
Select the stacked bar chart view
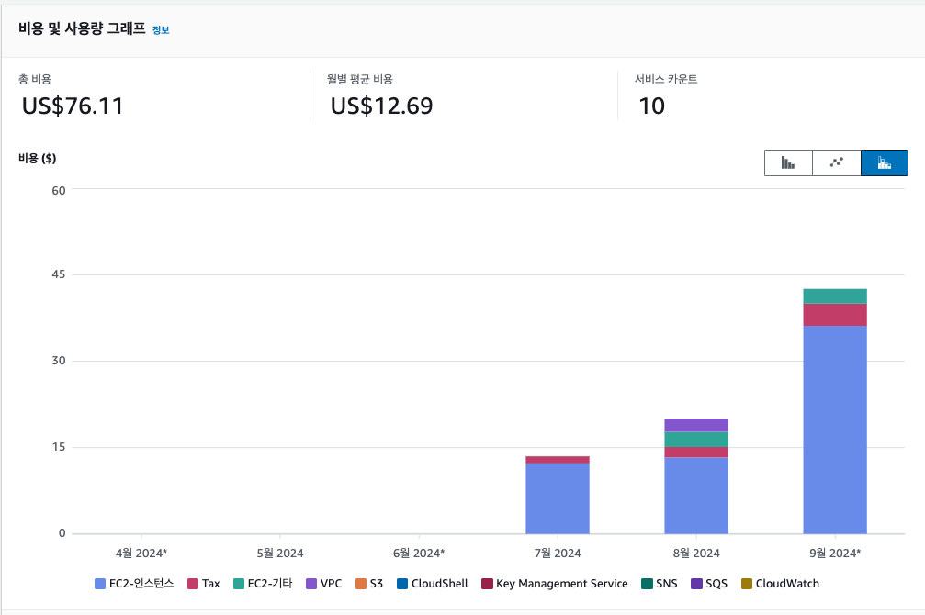pos(885,162)
